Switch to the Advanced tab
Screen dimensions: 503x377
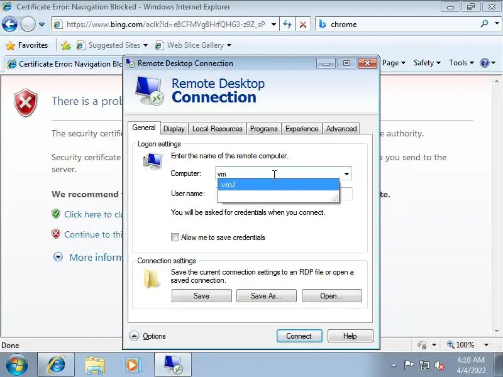tap(341, 129)
